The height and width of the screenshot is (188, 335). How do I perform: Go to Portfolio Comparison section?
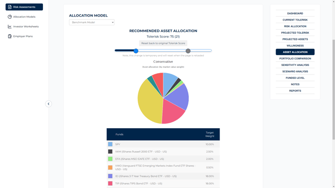click(x=295, y=58)
